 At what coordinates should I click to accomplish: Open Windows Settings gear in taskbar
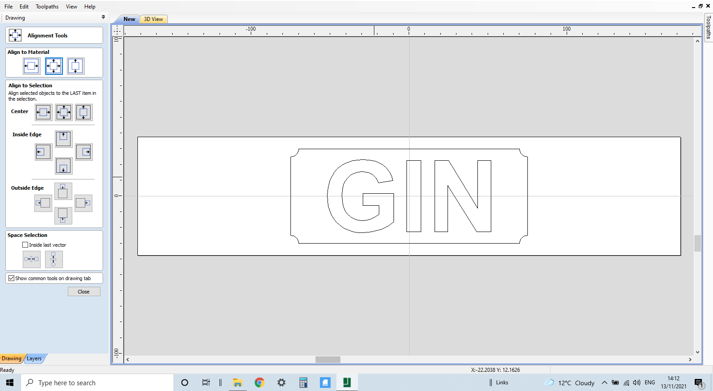[281, 383]
